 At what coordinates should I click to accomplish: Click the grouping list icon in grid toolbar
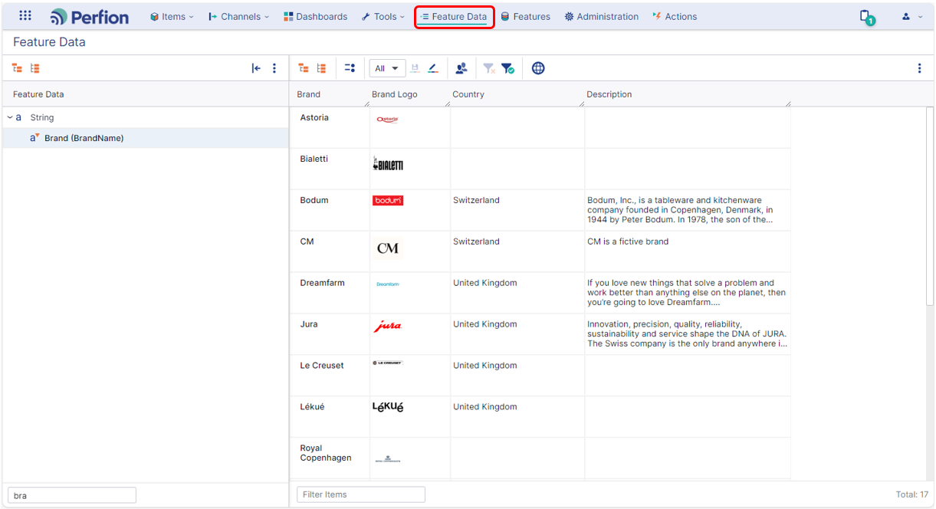coord(350,68)
